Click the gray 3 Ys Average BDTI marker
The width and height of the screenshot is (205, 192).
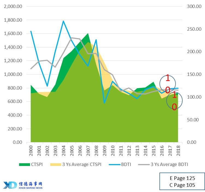[x=144, y=165]
